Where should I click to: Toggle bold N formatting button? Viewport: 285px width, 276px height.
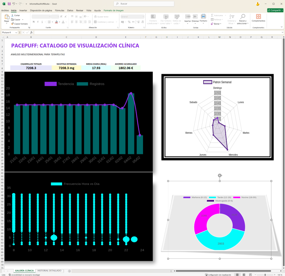[x=34, y=22]
